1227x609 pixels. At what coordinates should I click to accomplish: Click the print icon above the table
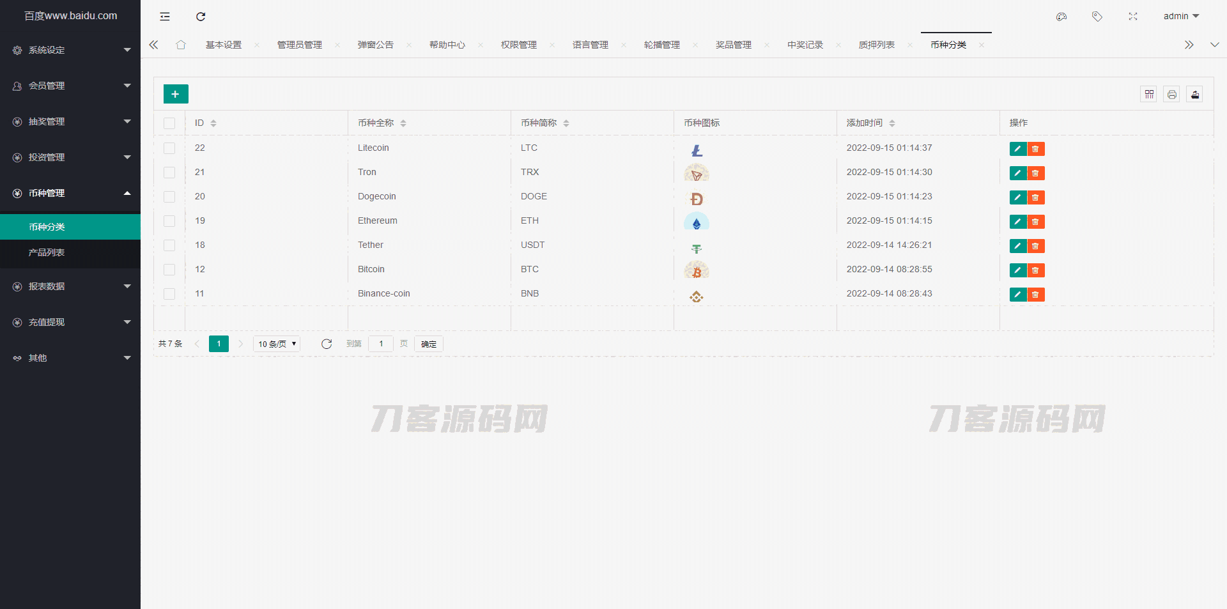click(1172, 94)
